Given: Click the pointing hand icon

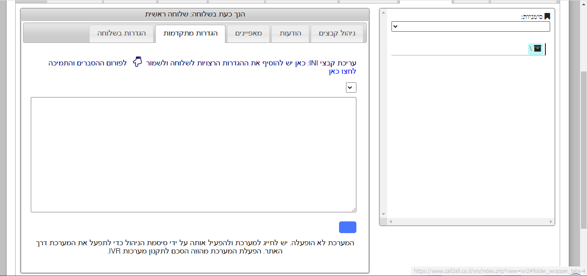Looking at the screenshot, I should tap(137, 62).
